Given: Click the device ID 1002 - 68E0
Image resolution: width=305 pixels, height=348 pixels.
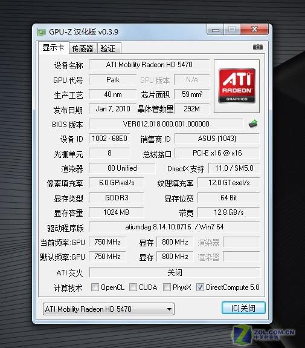Looking at the screenshot, I should click(109, 139).
